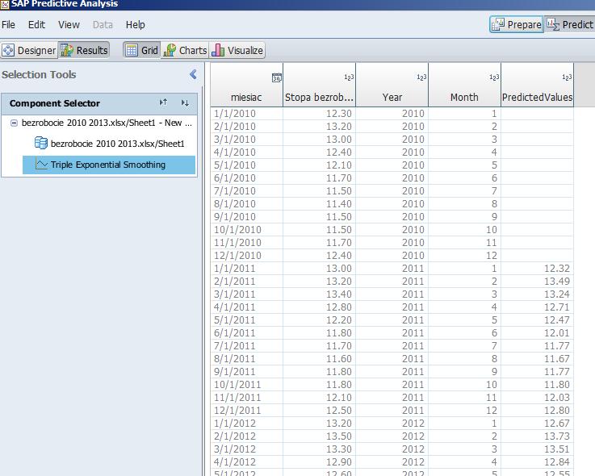This screenshot has height=476, width=595.
Task: Click the Results tab chart icon
Action: tap(67, 50)
